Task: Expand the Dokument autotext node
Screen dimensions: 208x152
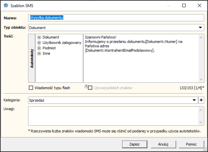Action: pyautogui.click(x=39, y=37)
